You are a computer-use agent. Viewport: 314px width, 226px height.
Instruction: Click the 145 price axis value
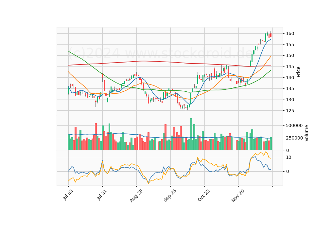point(290,66)
